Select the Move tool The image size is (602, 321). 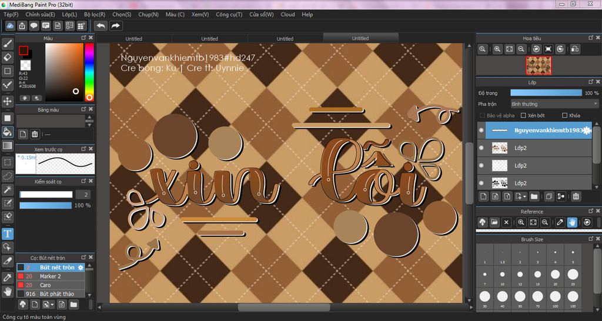tap(8, 101)
